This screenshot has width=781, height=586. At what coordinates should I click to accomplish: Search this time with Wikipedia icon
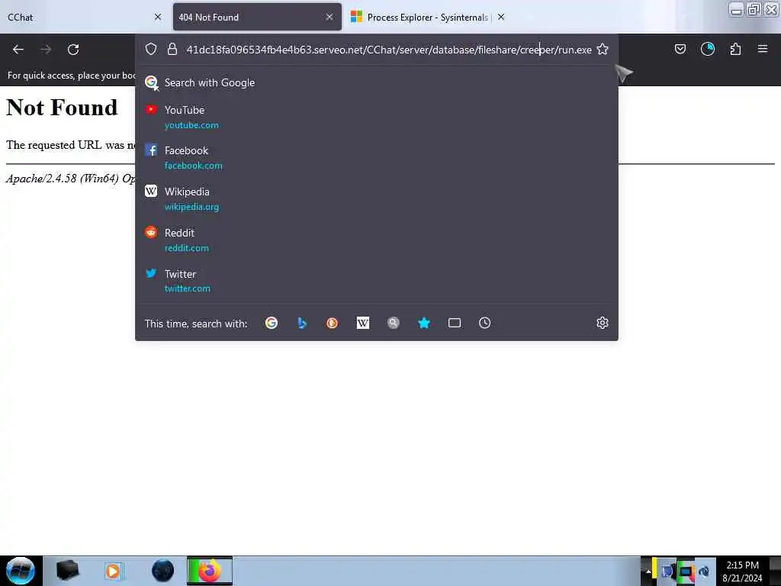362,323
